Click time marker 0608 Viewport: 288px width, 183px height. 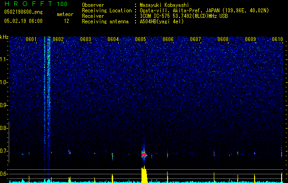(x=223, y=39)
